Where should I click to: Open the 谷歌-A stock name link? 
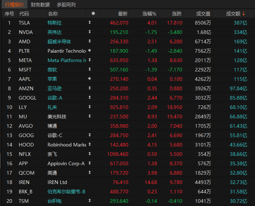[x=55, y=98]
